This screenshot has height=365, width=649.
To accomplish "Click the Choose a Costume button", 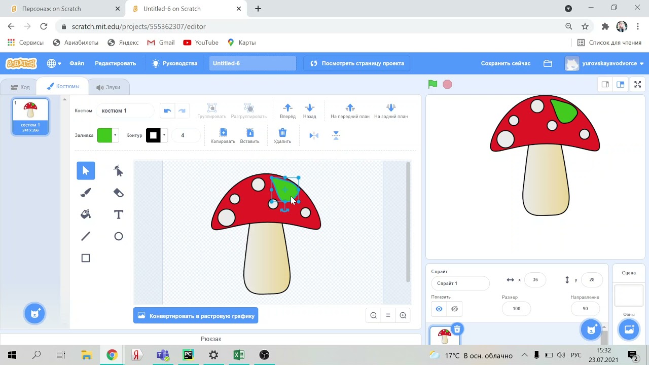I will coord(34,313).
